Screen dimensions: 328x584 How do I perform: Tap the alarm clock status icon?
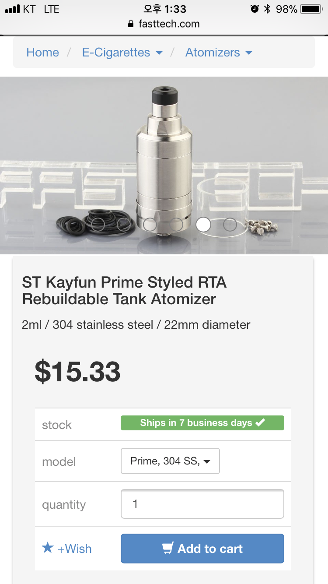tap(254, 9)
